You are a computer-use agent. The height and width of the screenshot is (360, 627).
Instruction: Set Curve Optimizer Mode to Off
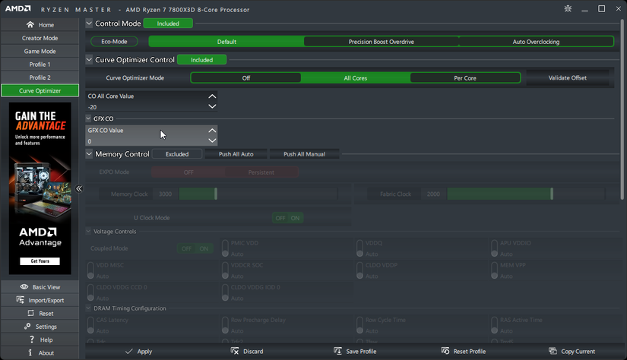tap(246, 78)
